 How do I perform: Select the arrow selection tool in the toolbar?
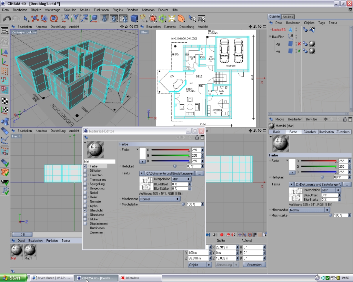click(x=26, y=19)
